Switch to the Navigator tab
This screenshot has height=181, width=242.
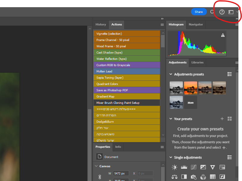pos(196,25)
